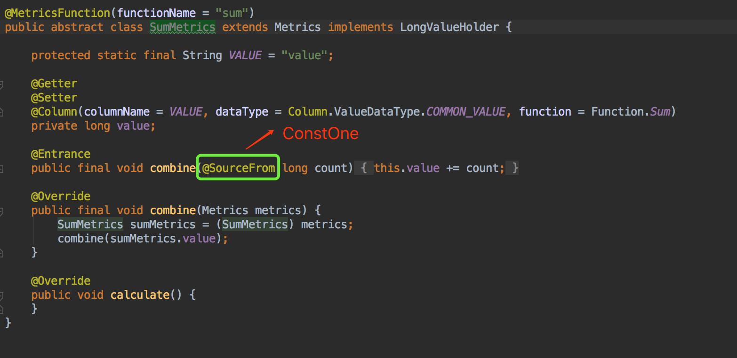
Task: Click the ValueDataType identifier
Action: coord(377,111)
